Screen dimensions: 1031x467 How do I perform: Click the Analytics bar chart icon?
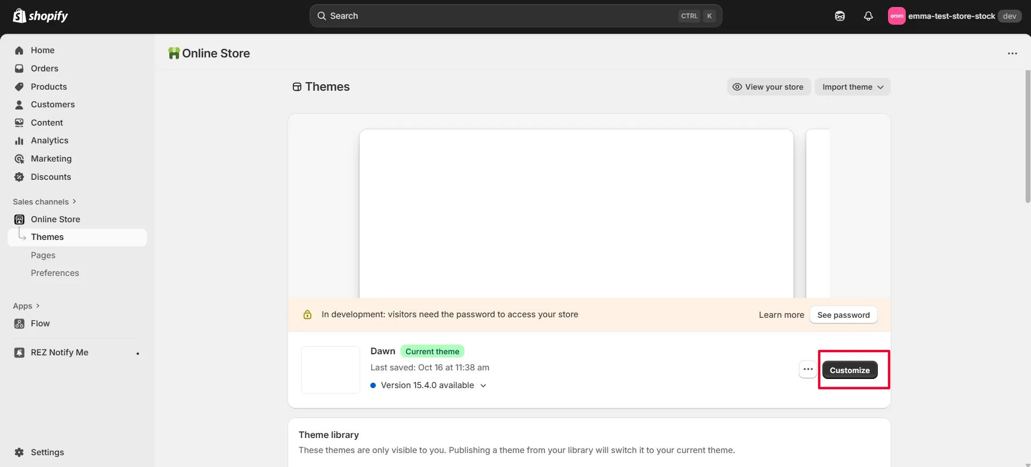tap(19, 141)
